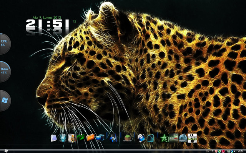Open the recycle bin dock icon

click(x=63, y=138)
